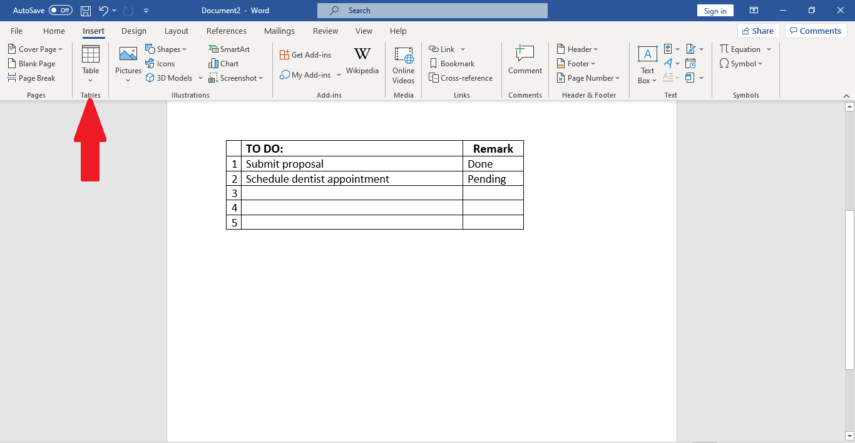Screen dimensions: 855x443
Task: Expand the Shapes gallery
Action: tap(167, 49)
